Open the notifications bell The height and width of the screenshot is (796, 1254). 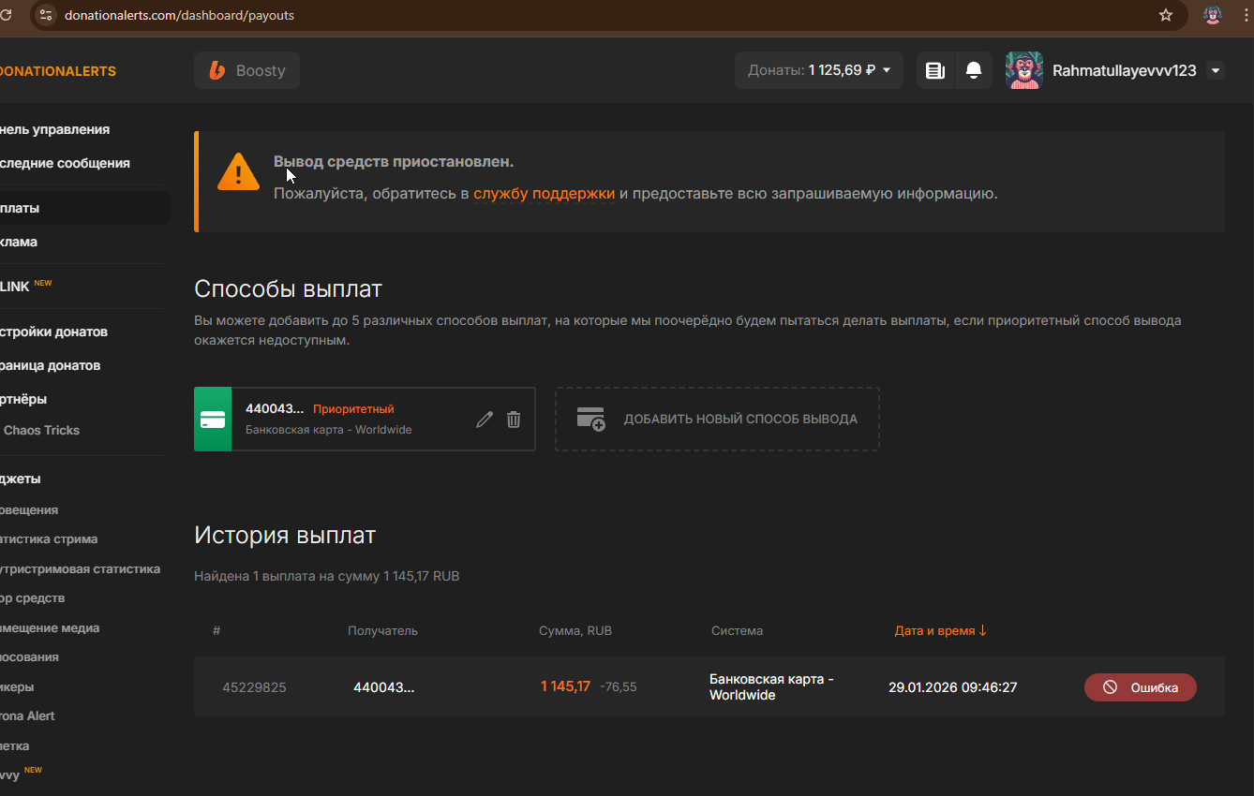(x=974, y=70)
